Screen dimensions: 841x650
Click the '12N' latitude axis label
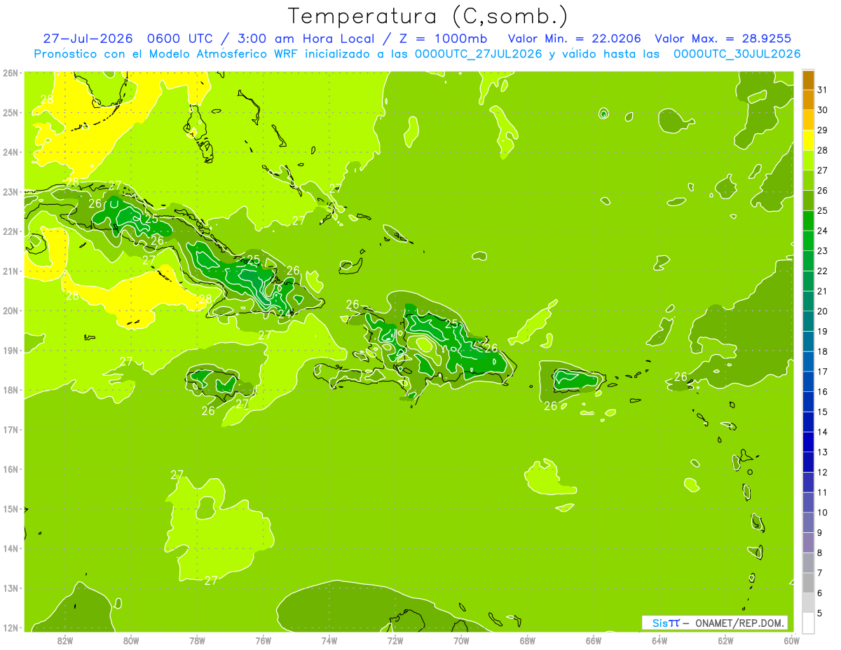10,628
